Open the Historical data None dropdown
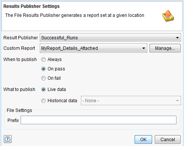Screen dimensions: 184x146 click(x=131, y=101)
